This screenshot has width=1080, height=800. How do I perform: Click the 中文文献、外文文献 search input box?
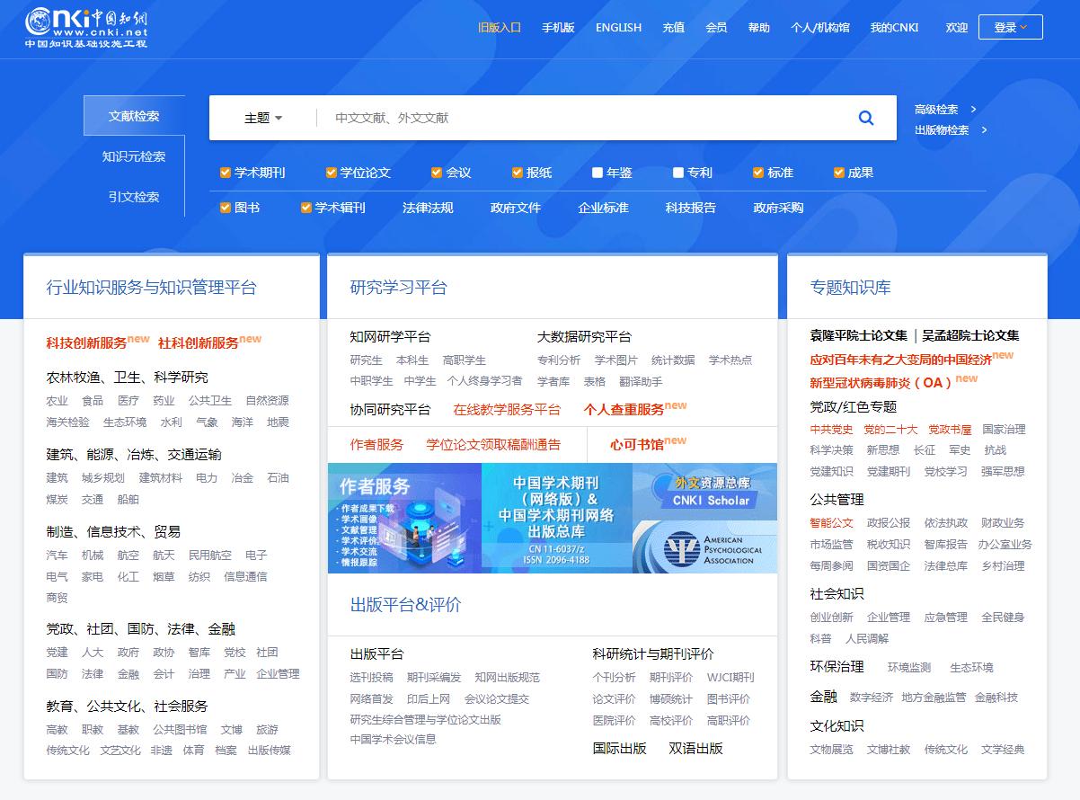539,117
